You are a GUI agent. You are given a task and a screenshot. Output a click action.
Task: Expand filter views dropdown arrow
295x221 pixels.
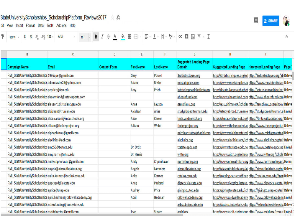tap(204, 37)
